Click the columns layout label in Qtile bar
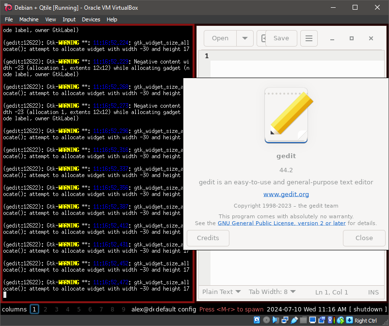This screenshot has width=389, height=326. [14, 309]
